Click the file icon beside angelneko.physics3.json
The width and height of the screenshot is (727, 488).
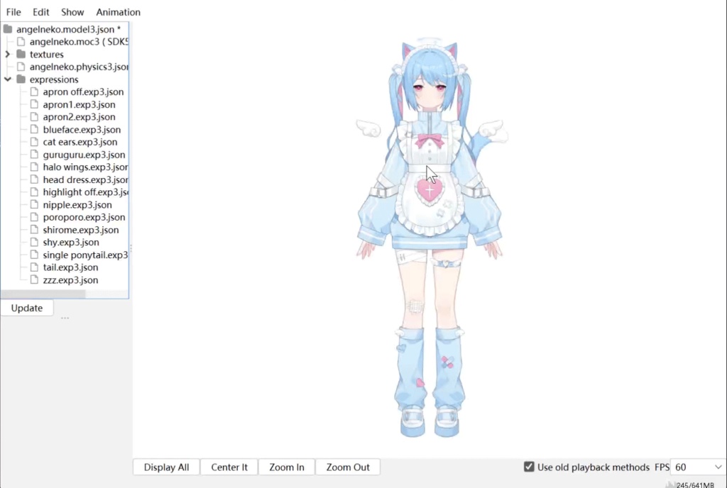coord(20,67)
